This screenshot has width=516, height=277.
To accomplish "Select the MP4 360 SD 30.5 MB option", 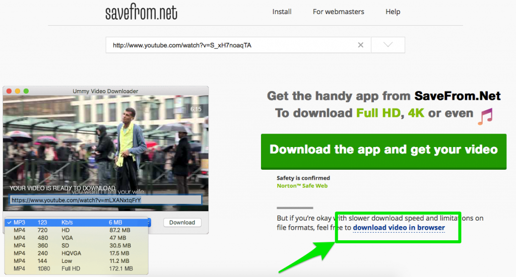I will coord(77,246).
